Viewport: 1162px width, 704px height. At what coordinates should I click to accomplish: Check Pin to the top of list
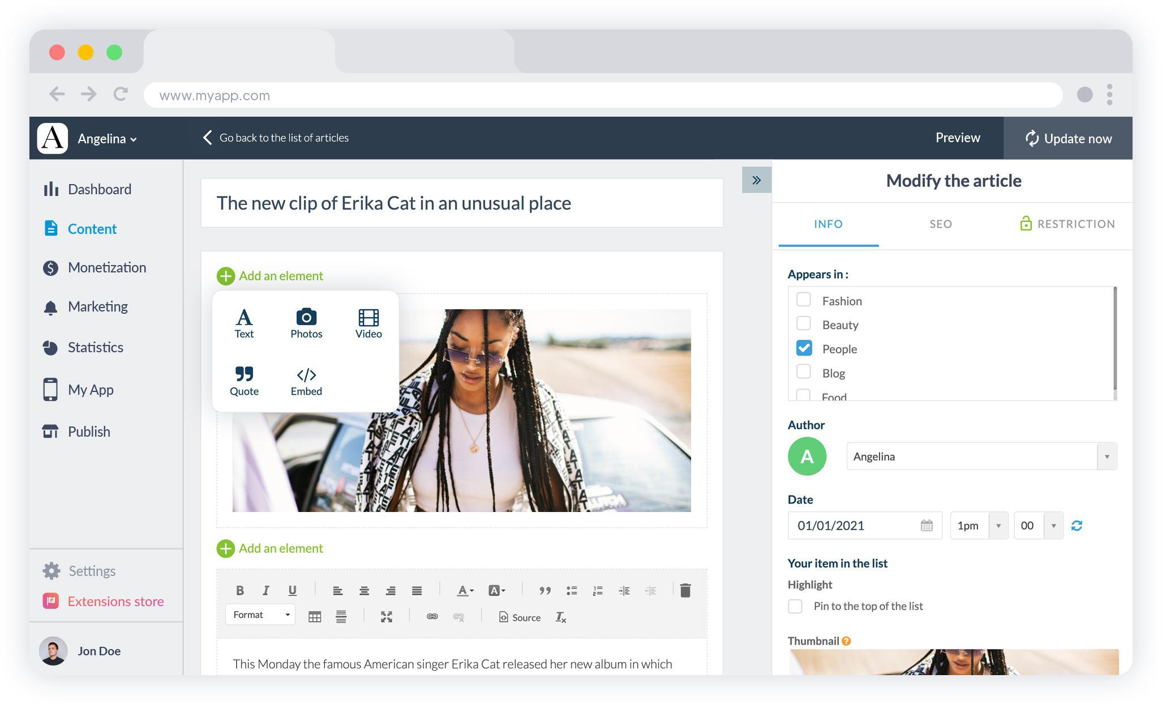(795, 605)
